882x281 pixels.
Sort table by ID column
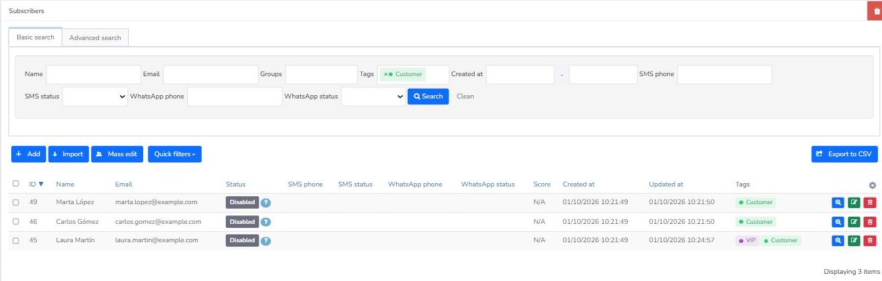click(36, 184)
